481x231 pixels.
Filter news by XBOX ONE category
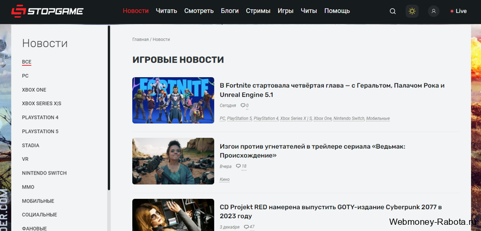tap(34, 90)
